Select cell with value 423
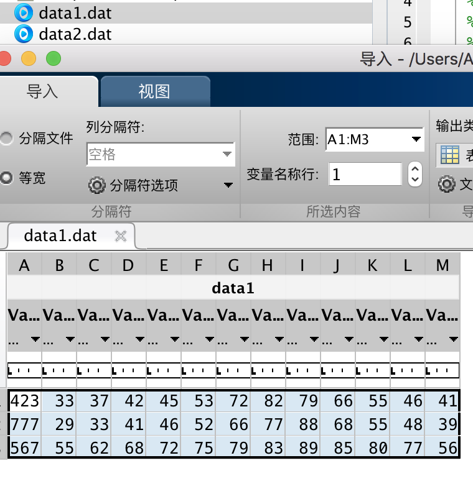Image resolution: width=473 pixels, height=481 pixels. pyautogui.click(x=24, y=401)
